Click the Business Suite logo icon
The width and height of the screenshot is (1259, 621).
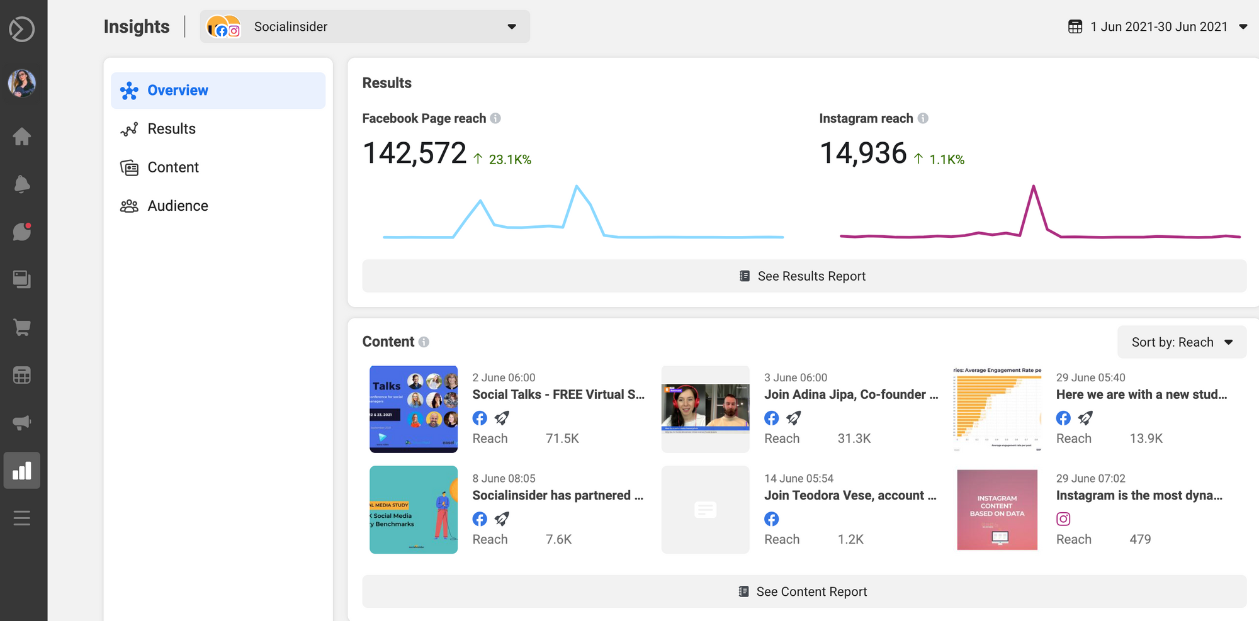(x=22, y=29)
